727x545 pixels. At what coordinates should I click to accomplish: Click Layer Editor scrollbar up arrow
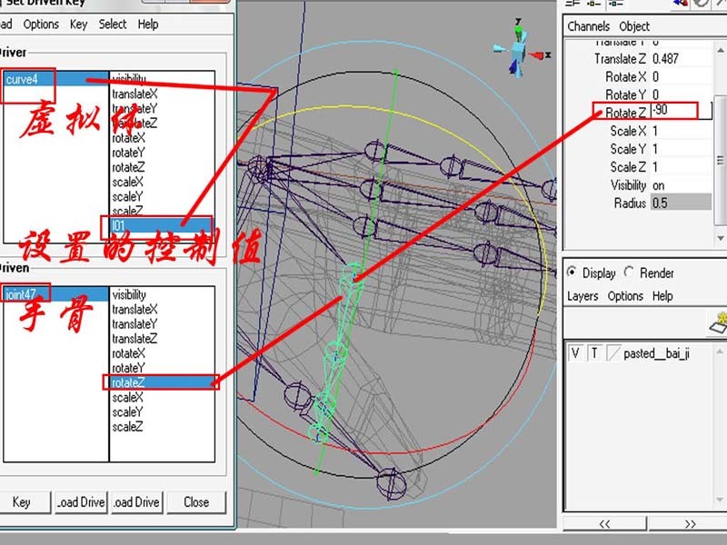point(720,352)
